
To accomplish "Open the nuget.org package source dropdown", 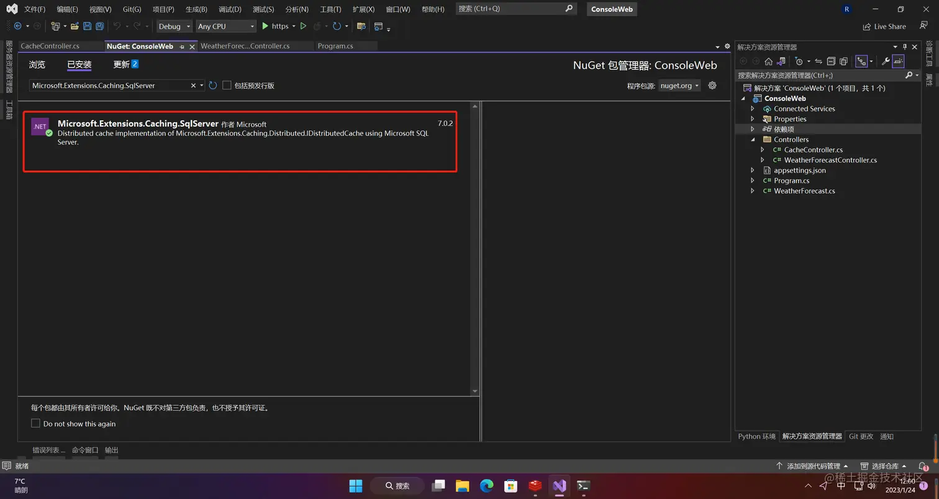I will coord(679,85).
